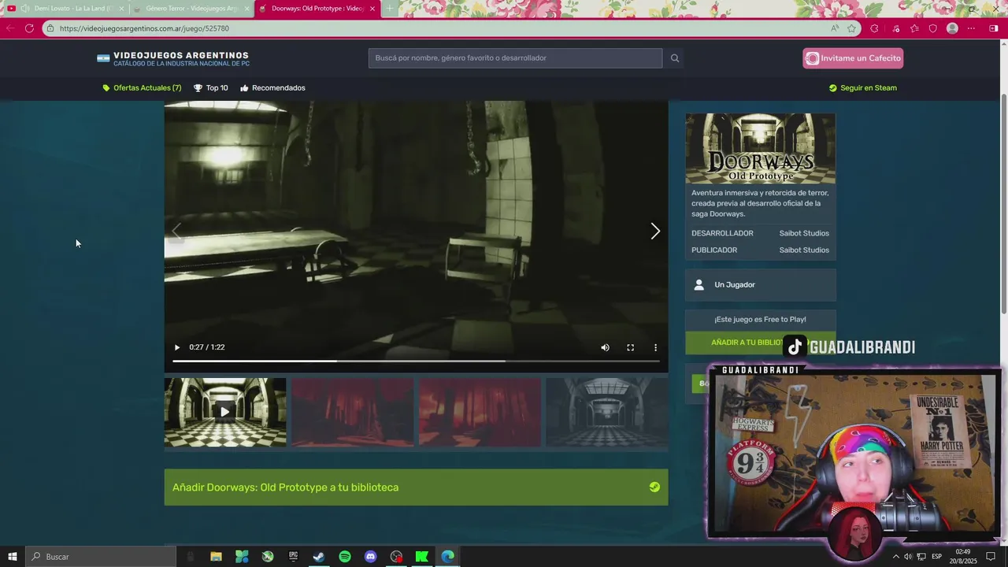Screen dimensions: 1008x567
Task: Focus the game search input field
Action: point(515,58)
